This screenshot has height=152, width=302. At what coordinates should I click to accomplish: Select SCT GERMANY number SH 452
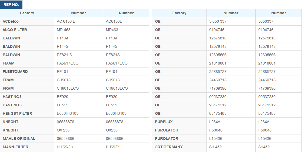(x=215, y=147)
